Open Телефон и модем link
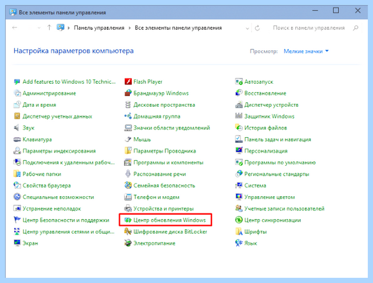The width and height of the screenshot is (373, 283). (156, 197)
